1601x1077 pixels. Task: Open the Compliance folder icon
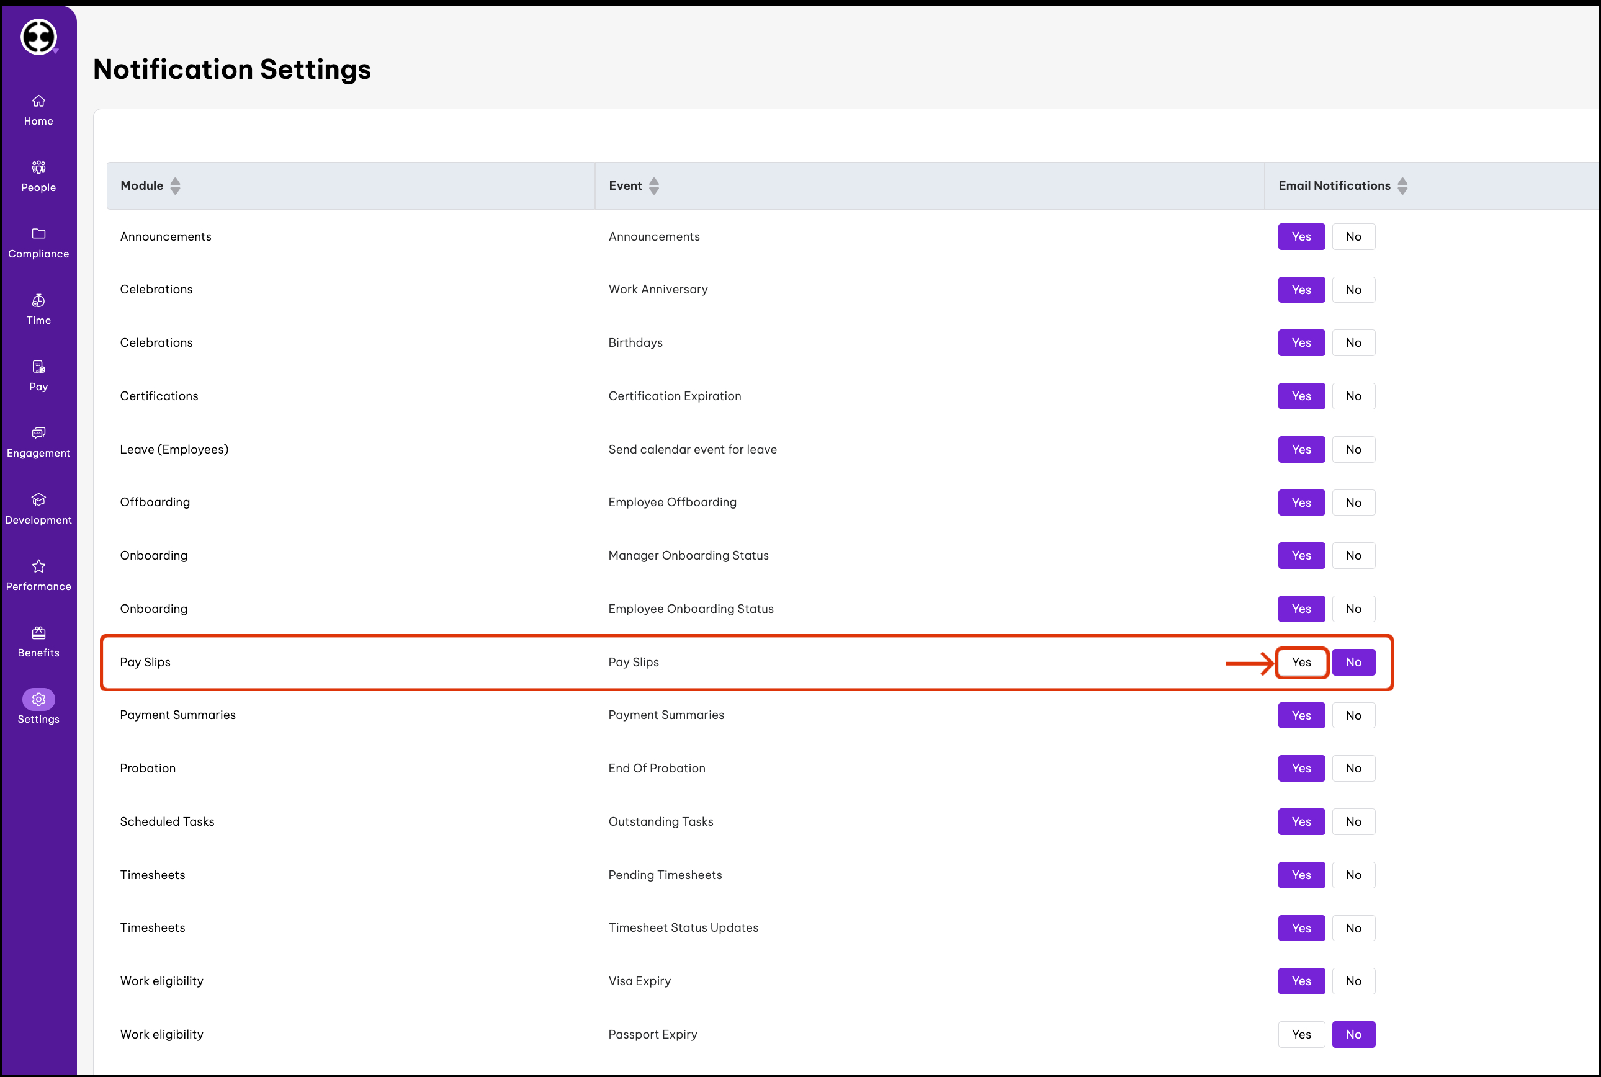point(38,235)
